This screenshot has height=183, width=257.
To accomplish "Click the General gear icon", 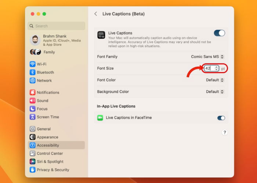I will (x=32, y=129).
